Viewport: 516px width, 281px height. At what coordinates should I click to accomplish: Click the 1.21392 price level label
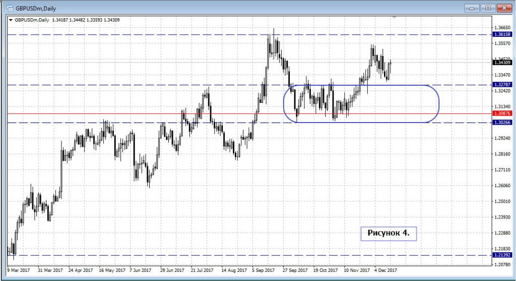coord(503,256)
